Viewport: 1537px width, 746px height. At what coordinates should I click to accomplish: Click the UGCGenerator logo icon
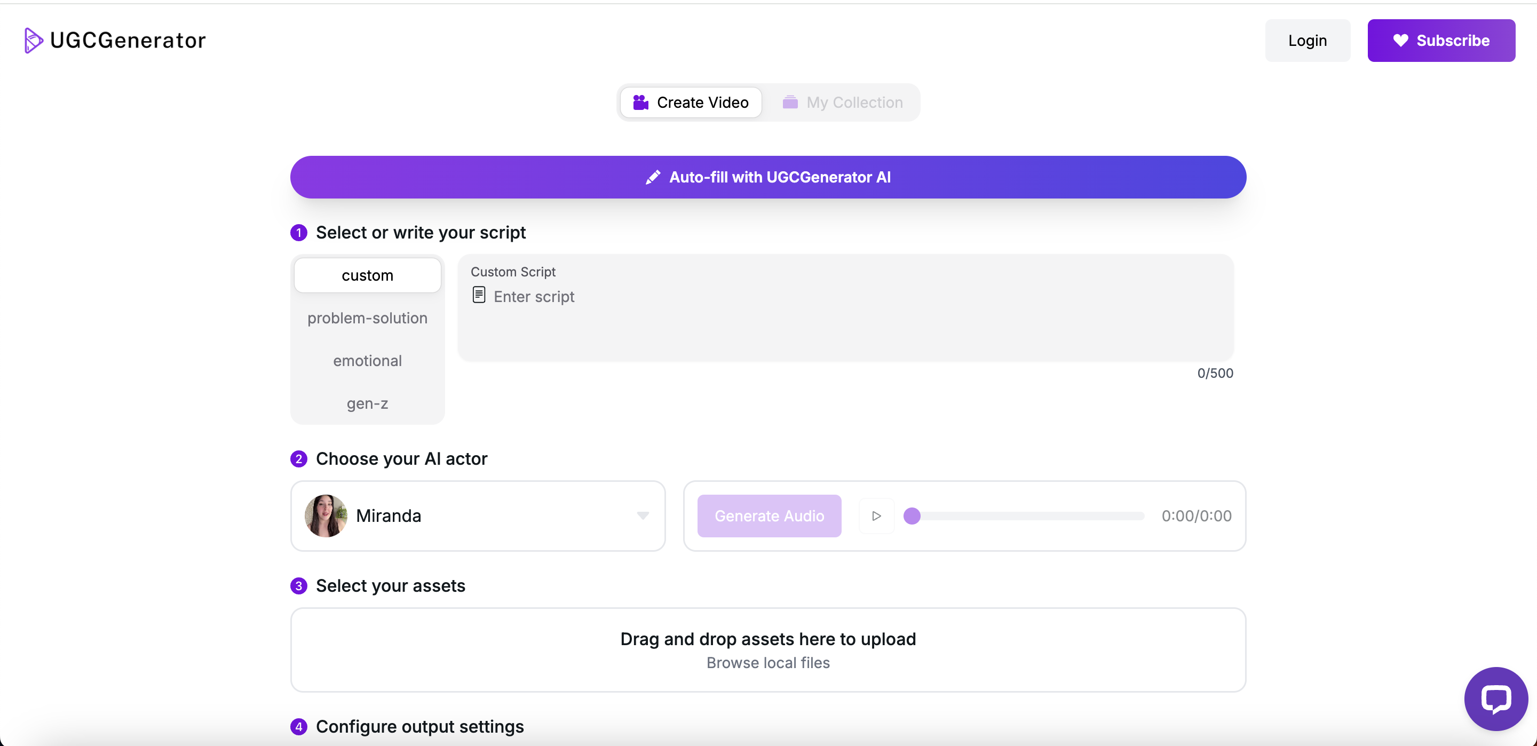pyautogui.click(x=34, y=40)
